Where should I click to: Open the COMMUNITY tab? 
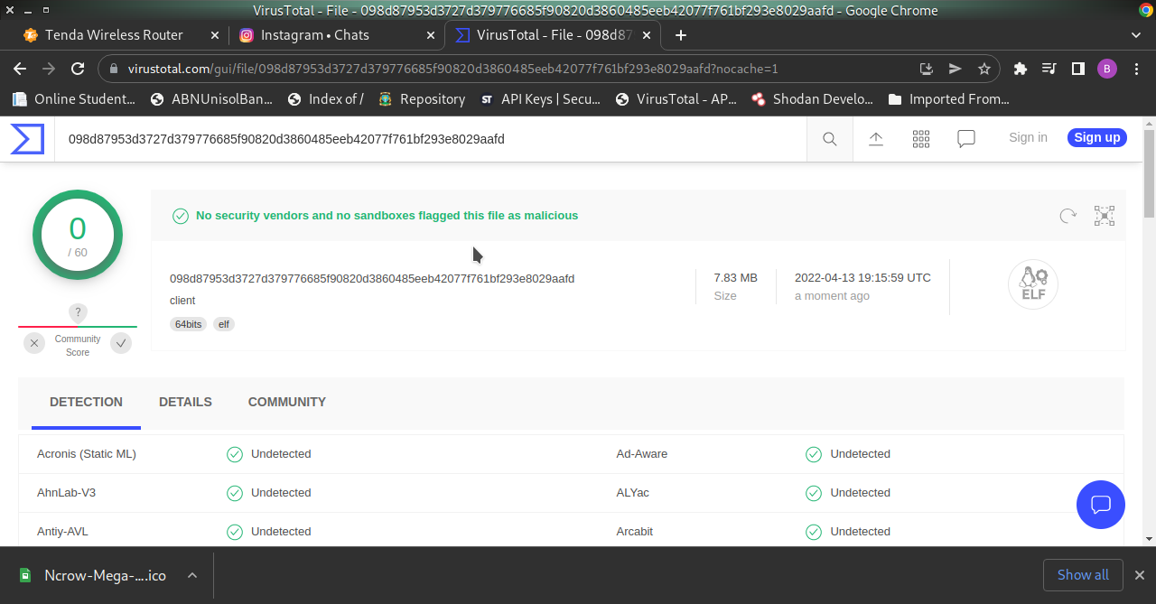(x=287, y=403)
